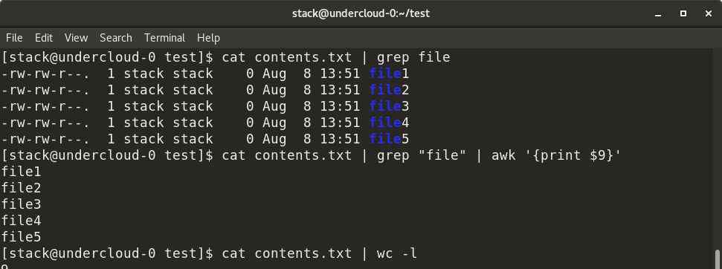Click the vertical scrollbar thumb
722x269 pixels.
coord(717,259)
